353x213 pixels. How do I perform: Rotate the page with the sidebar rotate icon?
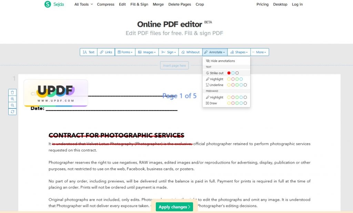tap(12, 112)
